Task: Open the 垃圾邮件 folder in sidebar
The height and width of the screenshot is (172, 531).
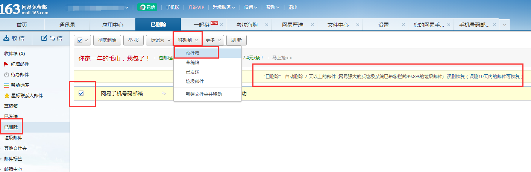Action: coord(13,138)
